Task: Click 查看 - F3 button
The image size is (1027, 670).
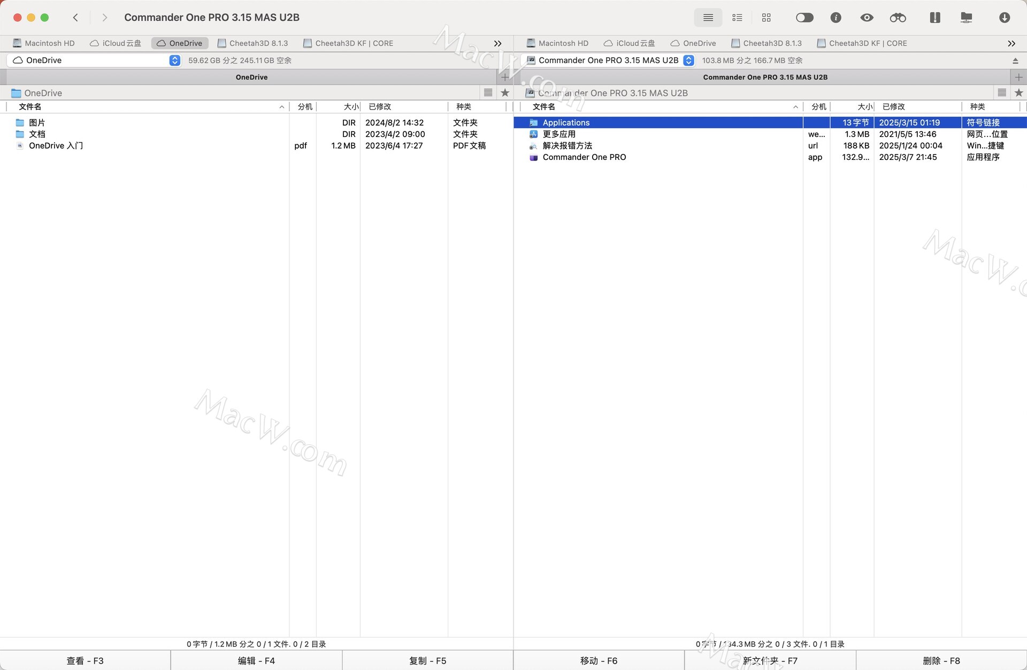Action: [85, 660]
